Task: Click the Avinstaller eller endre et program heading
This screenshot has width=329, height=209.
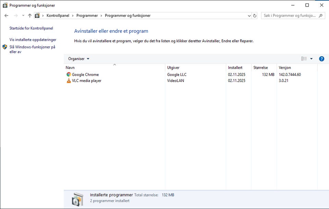Action: coord(111,31)
